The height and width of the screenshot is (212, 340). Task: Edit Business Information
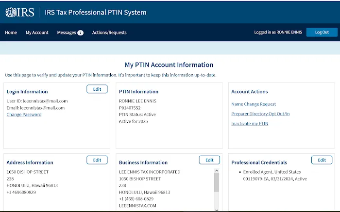tap(209, 160)
